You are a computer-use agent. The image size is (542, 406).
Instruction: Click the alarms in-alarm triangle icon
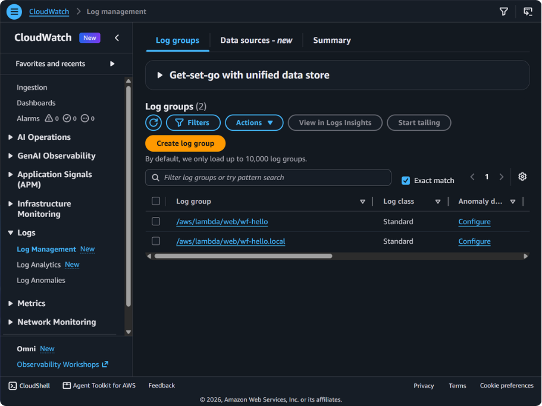pos(49,118)
